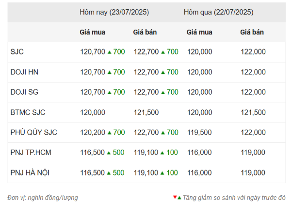
Task: Click today's sell price 121,500 in BTMC SJC row
Action: tap(146, 112)
